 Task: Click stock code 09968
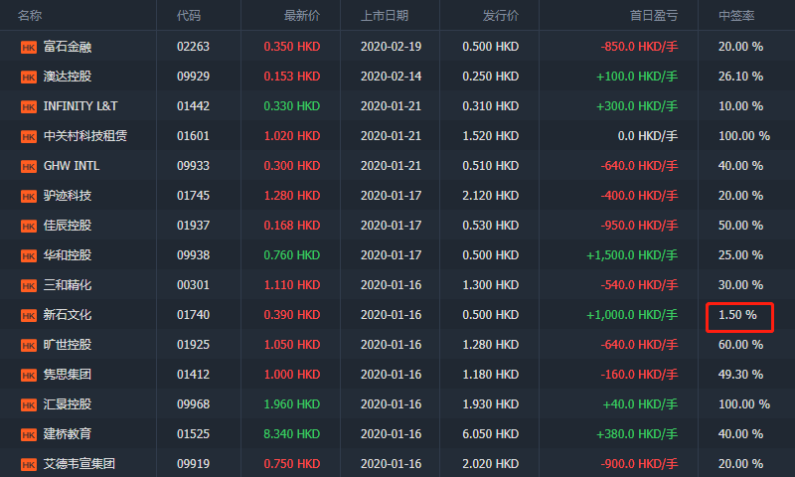[x=193, y=404]
